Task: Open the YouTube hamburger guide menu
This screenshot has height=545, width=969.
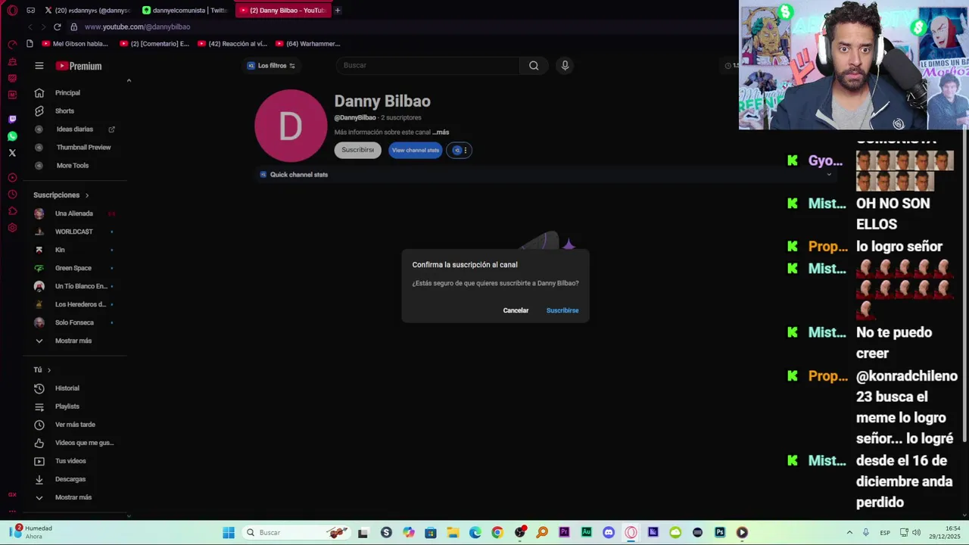Action: [39, 66]
